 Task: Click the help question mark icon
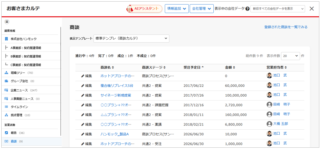point(247,9)
